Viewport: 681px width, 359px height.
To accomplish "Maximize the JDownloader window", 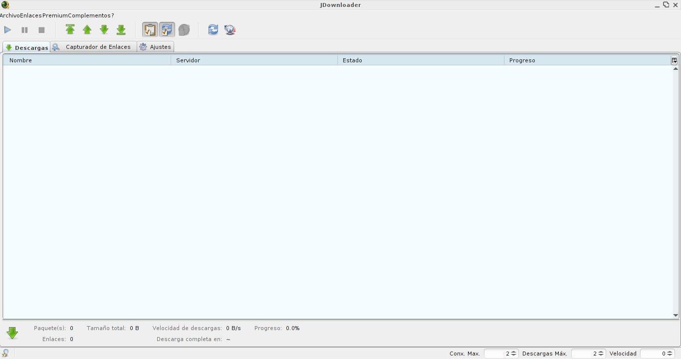I will coord(666,5).
